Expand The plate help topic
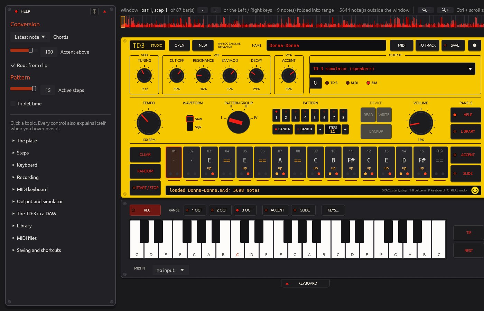Screen dimensions: 484x311 tap(27, 141)
